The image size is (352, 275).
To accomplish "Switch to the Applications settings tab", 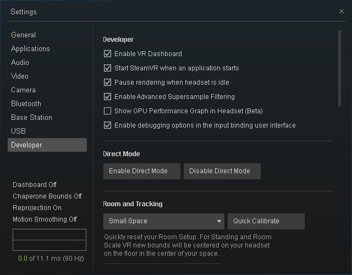I will pyautogui.click(x=30, y=49).
